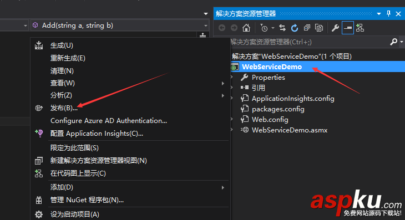Expand the WebServiceDemo.asmx node arrow
Viewport: 405px width, 220px height.
pos(232,130)
